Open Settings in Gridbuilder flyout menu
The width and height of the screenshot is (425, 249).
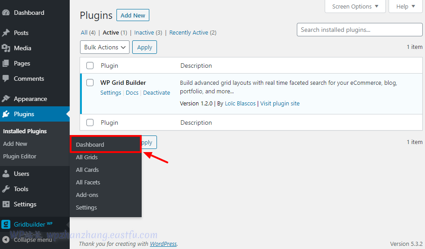pos(86,207)
